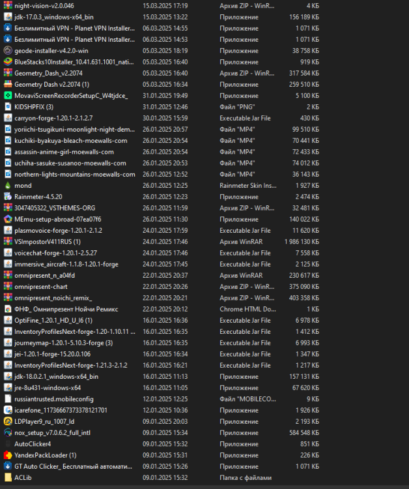Click the size 1 986 130 КБ
This screenshot has height=489, width=409.
click(302, 242)
